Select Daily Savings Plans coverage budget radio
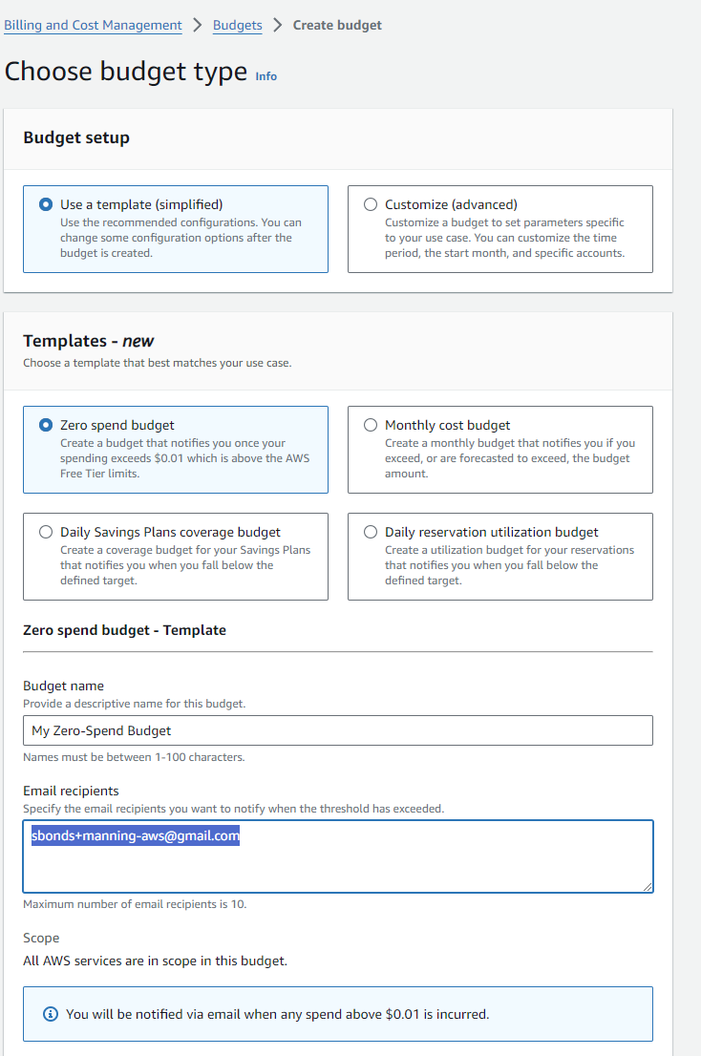 click(46, 532)
